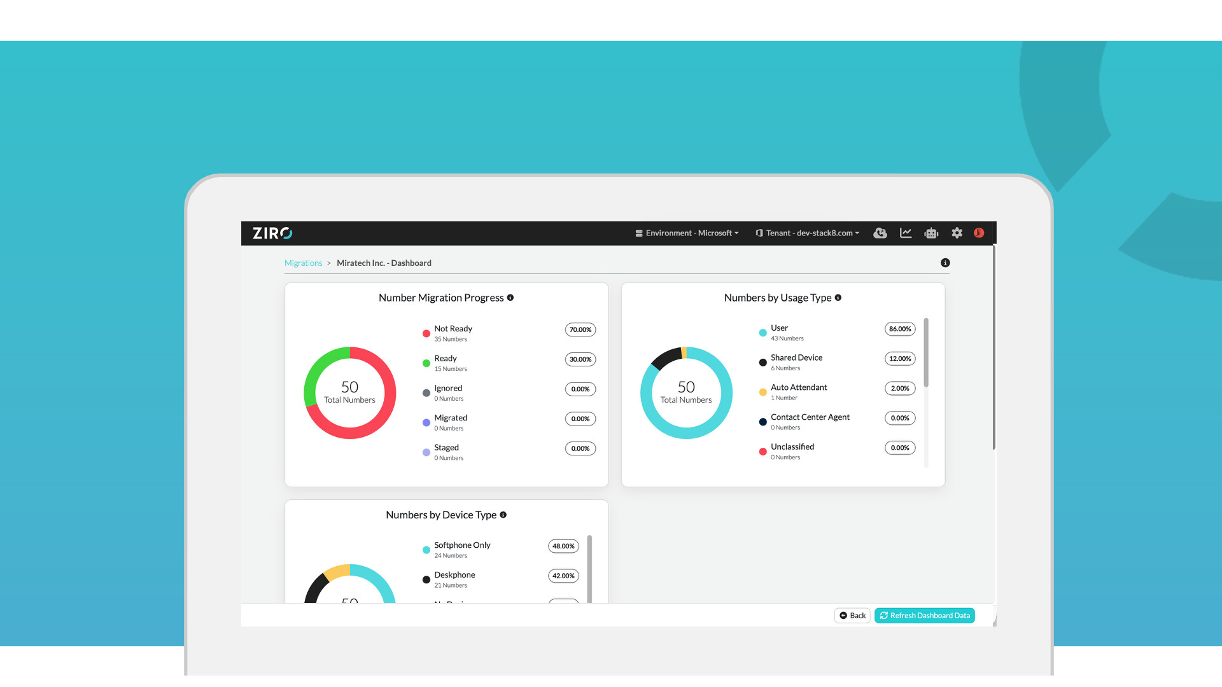Click the 0.00% badge for Migrated

[x=580, y=419]
